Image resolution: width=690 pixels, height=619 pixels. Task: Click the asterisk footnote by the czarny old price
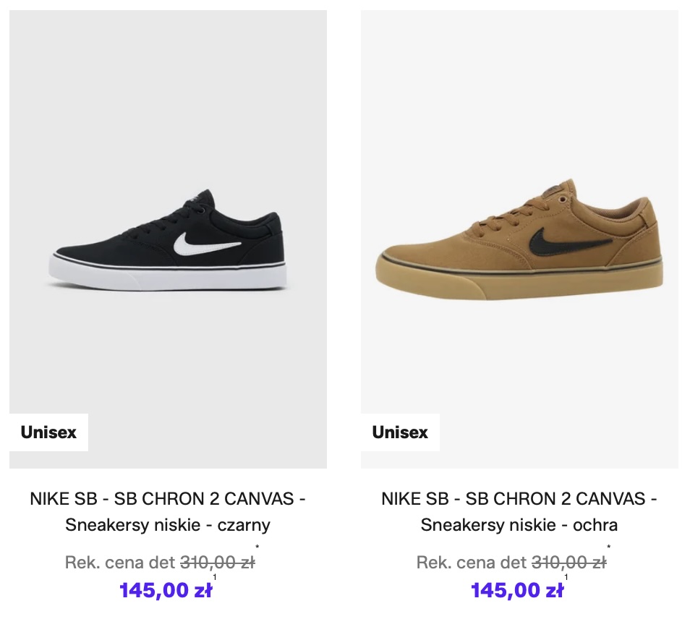pos(257,548)
